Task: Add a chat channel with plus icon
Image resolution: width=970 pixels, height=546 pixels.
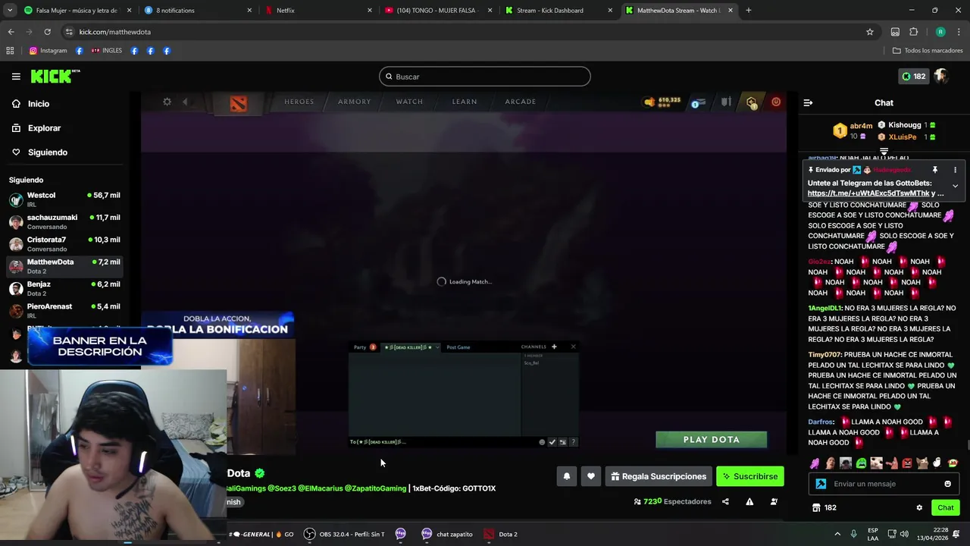Action: pyautogui.click(x=554, y=347)
